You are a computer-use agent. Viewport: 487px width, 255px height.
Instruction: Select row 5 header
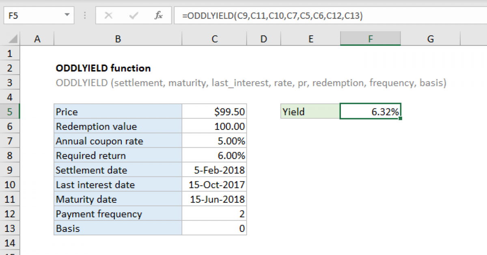tap(10, 112)
